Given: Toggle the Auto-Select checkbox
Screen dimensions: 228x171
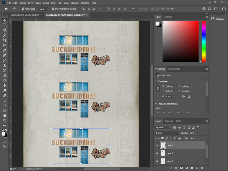Looking at the screenshot, I should click(23, 9).
